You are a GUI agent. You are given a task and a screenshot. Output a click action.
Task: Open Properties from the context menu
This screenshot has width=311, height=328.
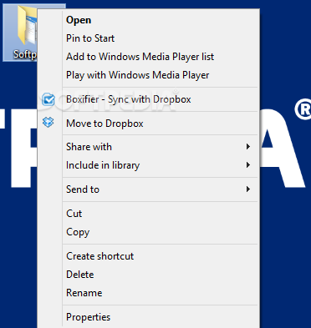[148, 317]
